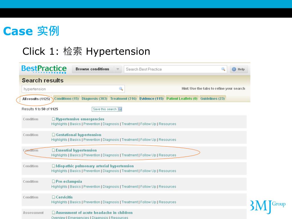Image resolution: width=292 pixels, height=219 pixels.
Task: Open Follow Up under Gestational hypertension
Action: pos(148,139)
